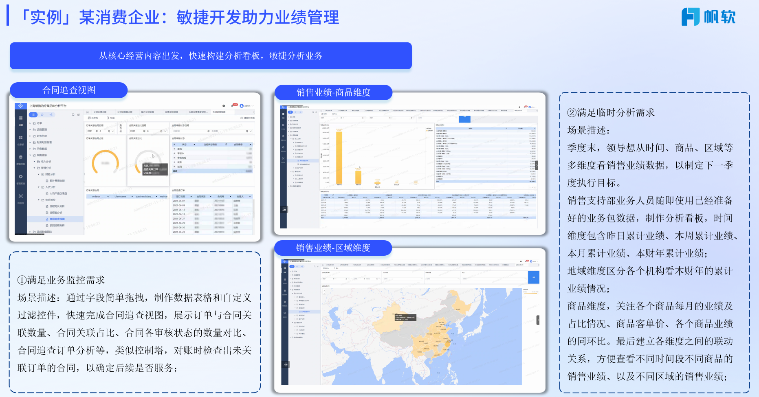Click the blue query button in product dimension screenshot
The width and height of the screenshot is (759, 397).
[x=464, y=119]
